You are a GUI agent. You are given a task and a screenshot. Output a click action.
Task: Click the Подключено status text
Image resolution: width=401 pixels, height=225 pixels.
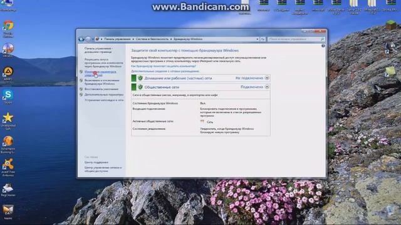252,87
